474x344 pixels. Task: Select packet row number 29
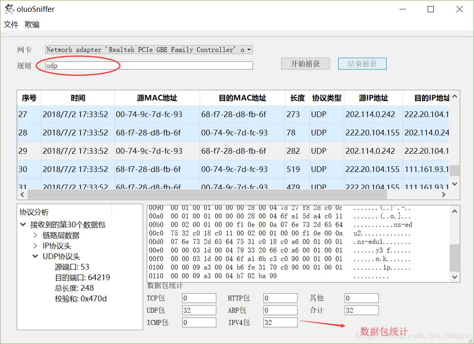click(x=233, y=151)
